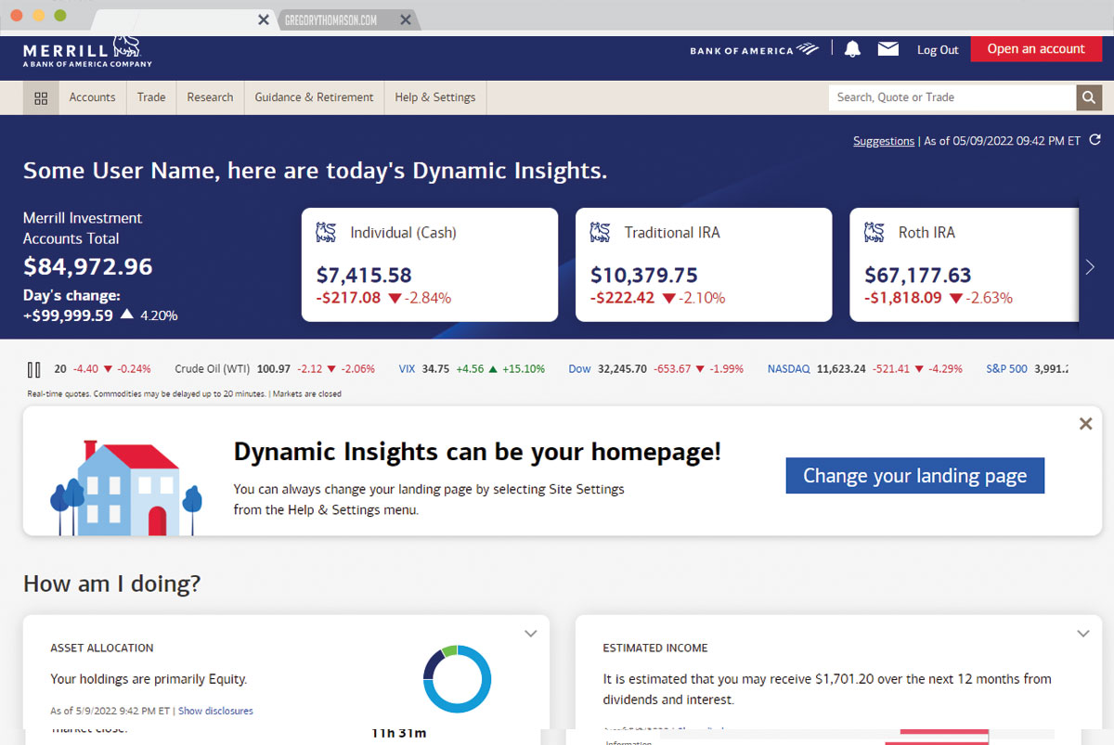Open the Research menu
Screen dimensions: 1114x745
point(210,97)
